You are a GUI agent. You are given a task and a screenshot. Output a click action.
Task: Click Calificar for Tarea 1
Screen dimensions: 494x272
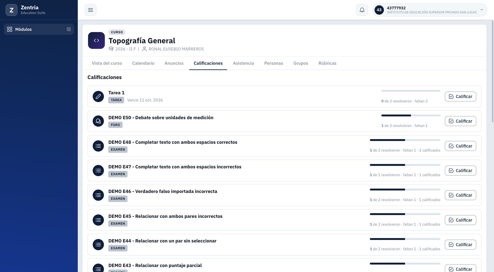(460, 96)
